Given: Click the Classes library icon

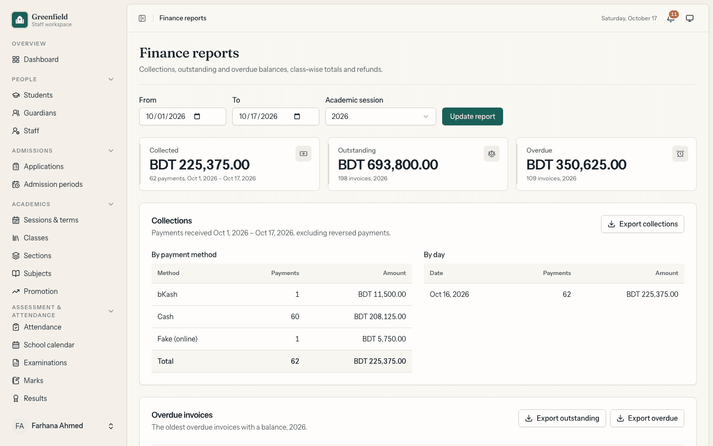Looking at the screenshot, I should coord(16,238).
